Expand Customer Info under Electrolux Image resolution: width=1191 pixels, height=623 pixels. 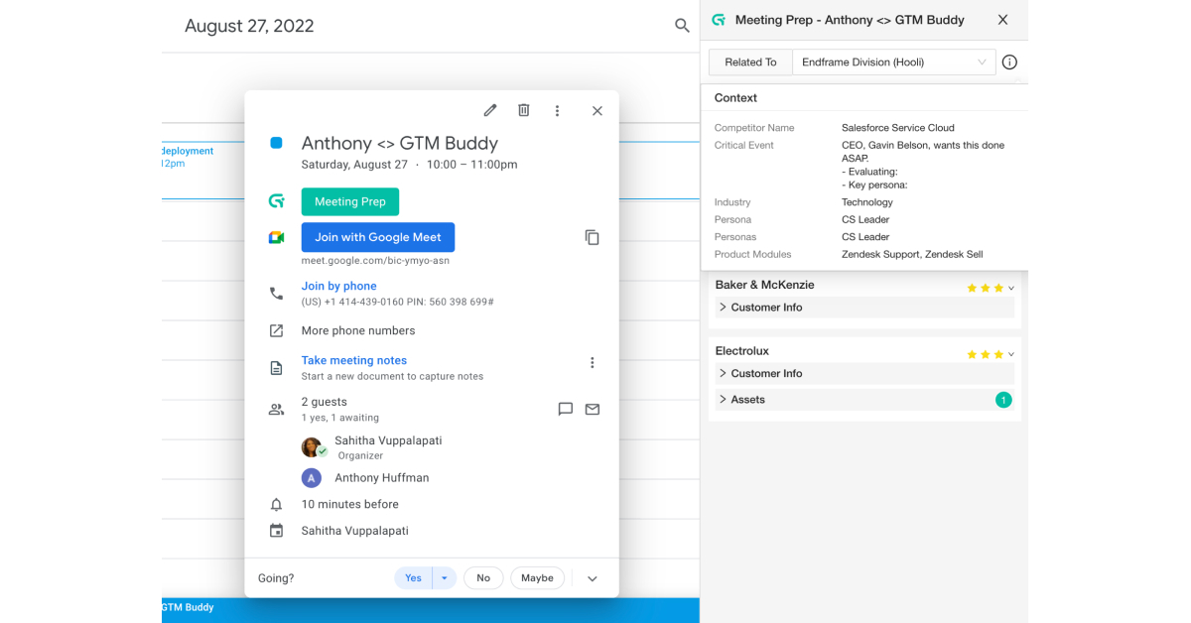863,373
